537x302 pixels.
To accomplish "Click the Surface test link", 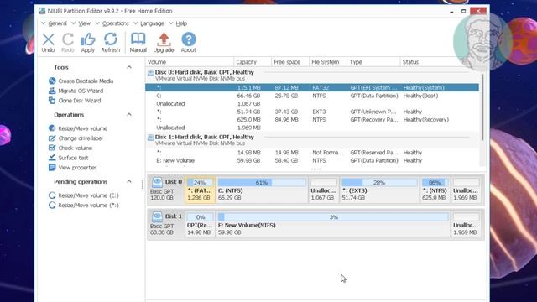I will (x=73, y=158).
